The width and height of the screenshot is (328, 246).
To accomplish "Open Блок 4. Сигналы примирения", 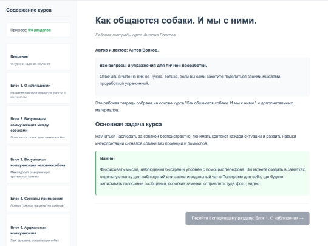I will [x=38, y=199].
